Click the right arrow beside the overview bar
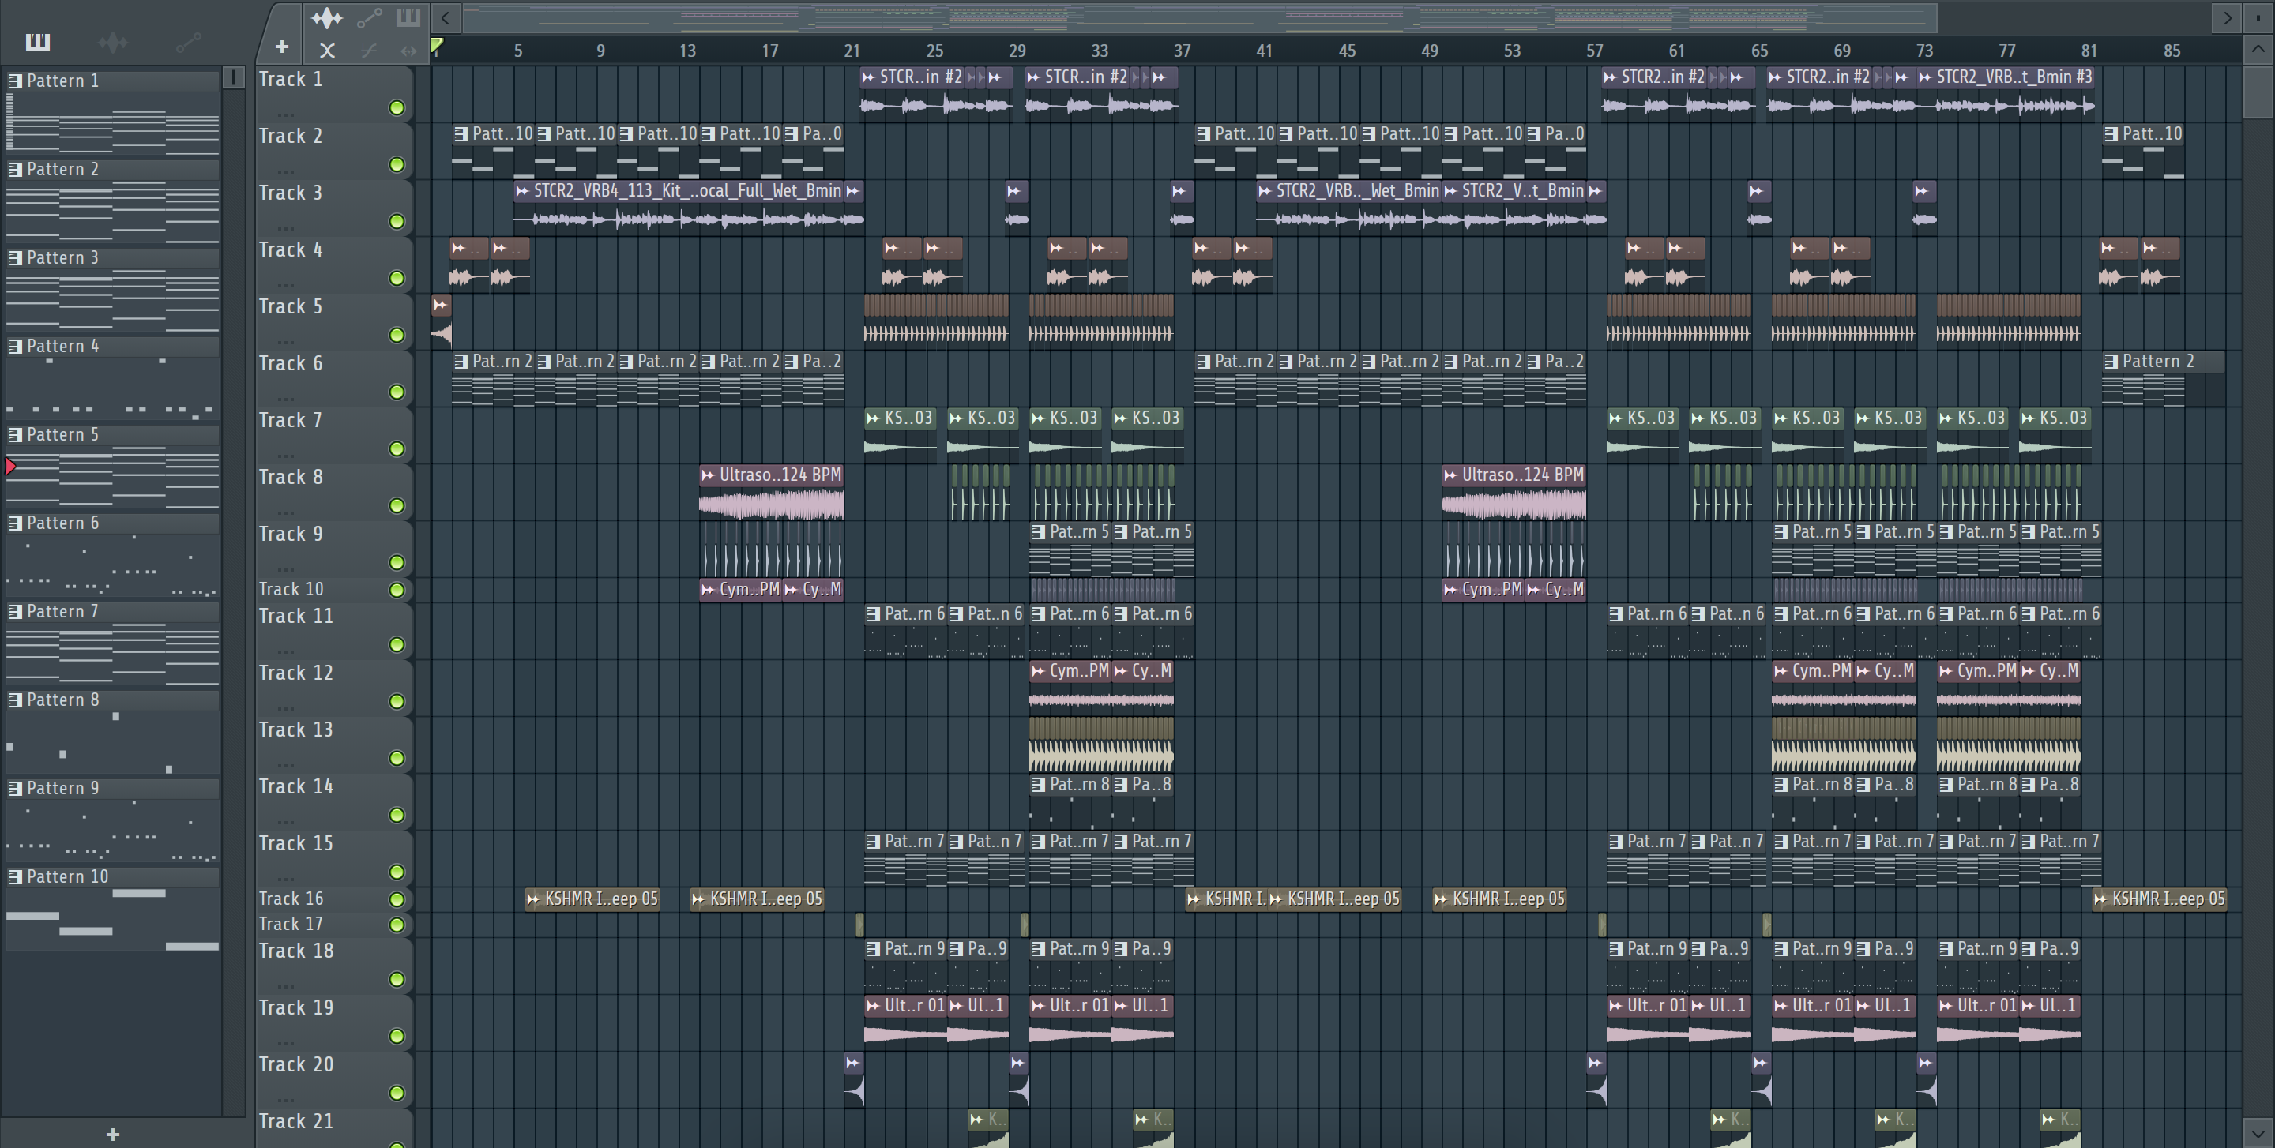The image size is (2275, 1148). click(x=2228, y=17)
